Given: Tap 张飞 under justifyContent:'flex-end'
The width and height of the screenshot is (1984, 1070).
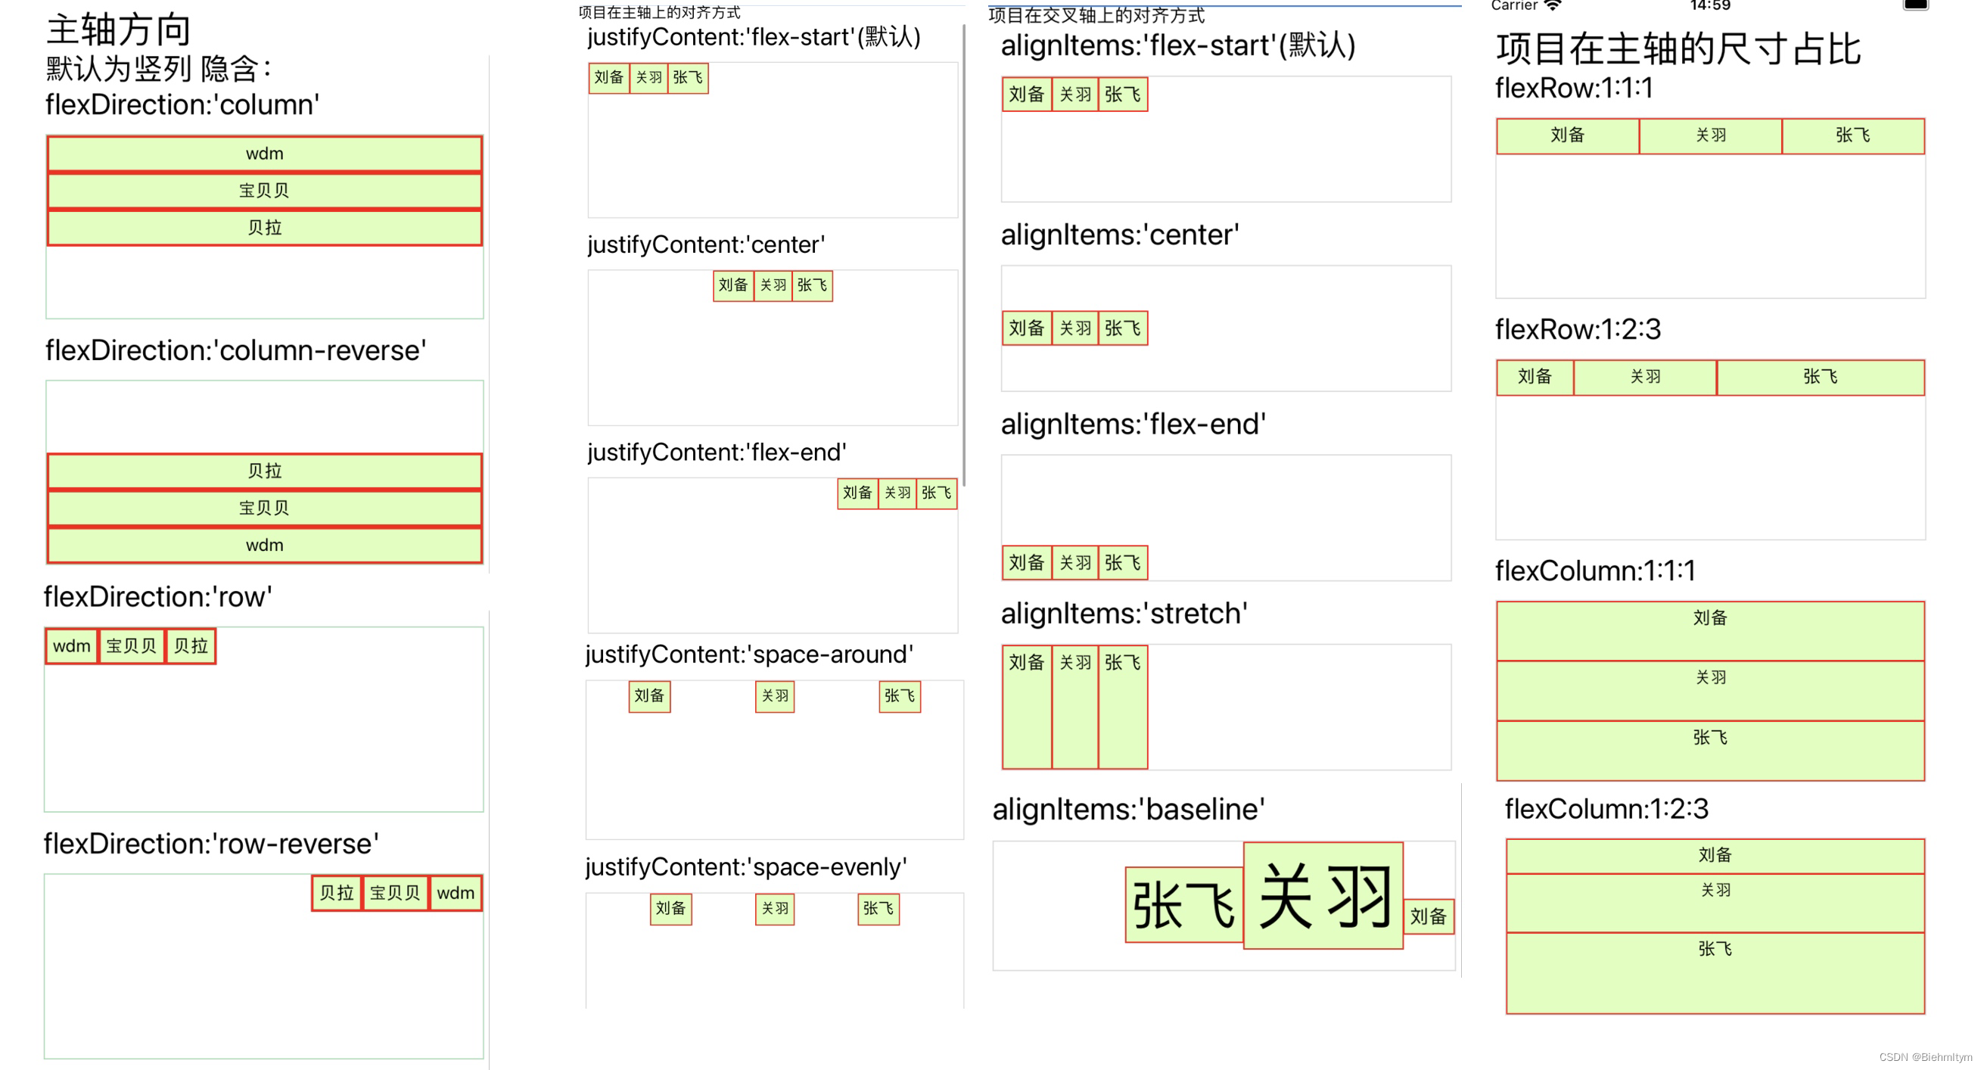Looking at the screenshot, I should 937,493.
